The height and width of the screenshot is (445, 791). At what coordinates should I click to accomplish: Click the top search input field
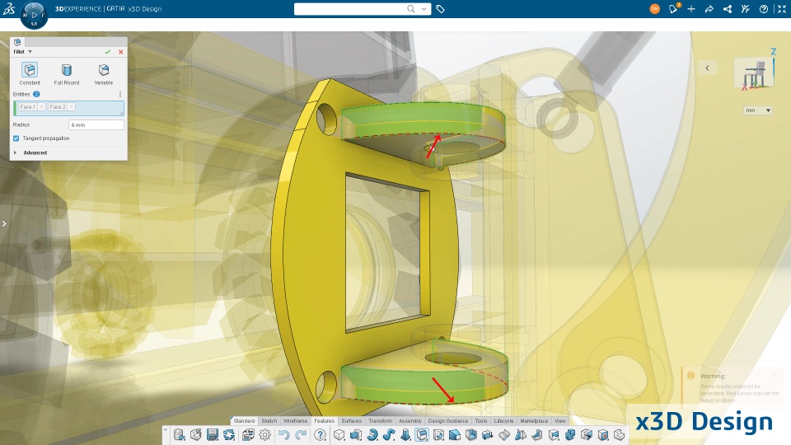tap(349, 9)
